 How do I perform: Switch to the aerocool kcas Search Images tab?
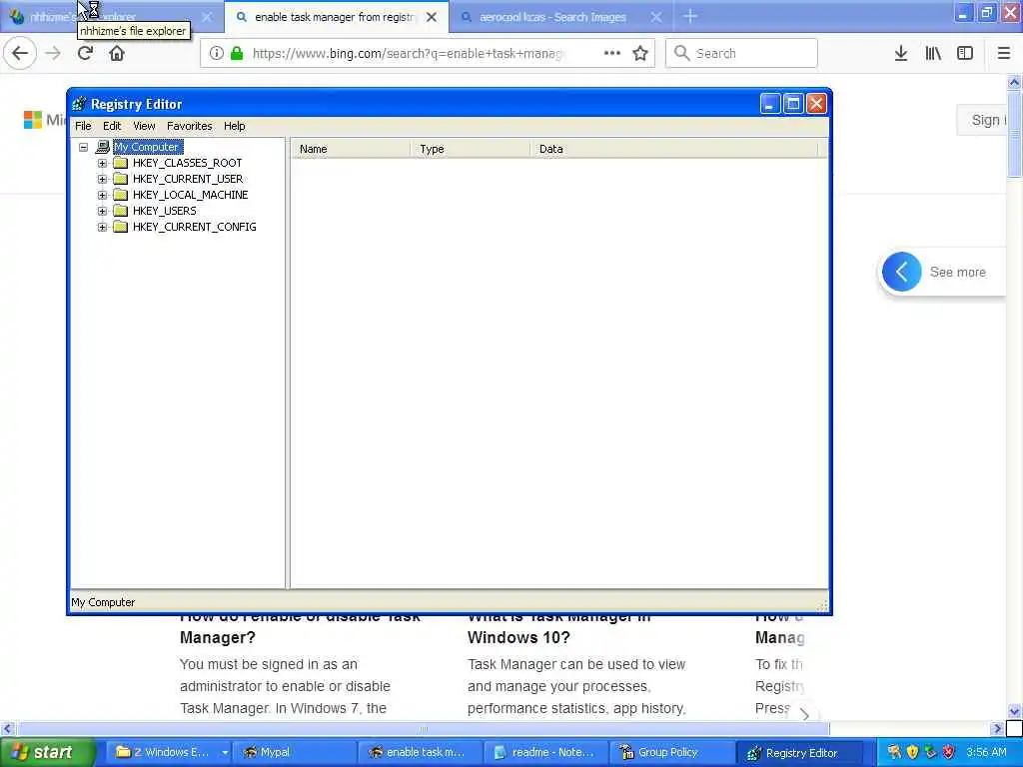click(561, 17)
